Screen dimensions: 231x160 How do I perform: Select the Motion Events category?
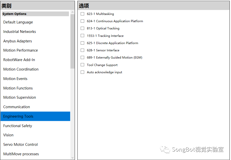point(35,79)
